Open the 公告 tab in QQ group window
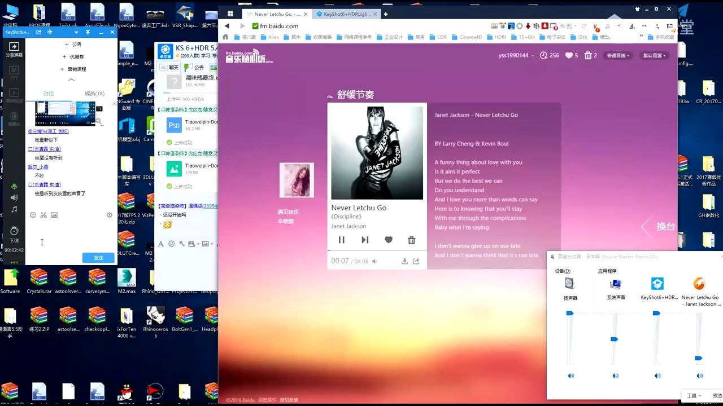 point(195,68)
